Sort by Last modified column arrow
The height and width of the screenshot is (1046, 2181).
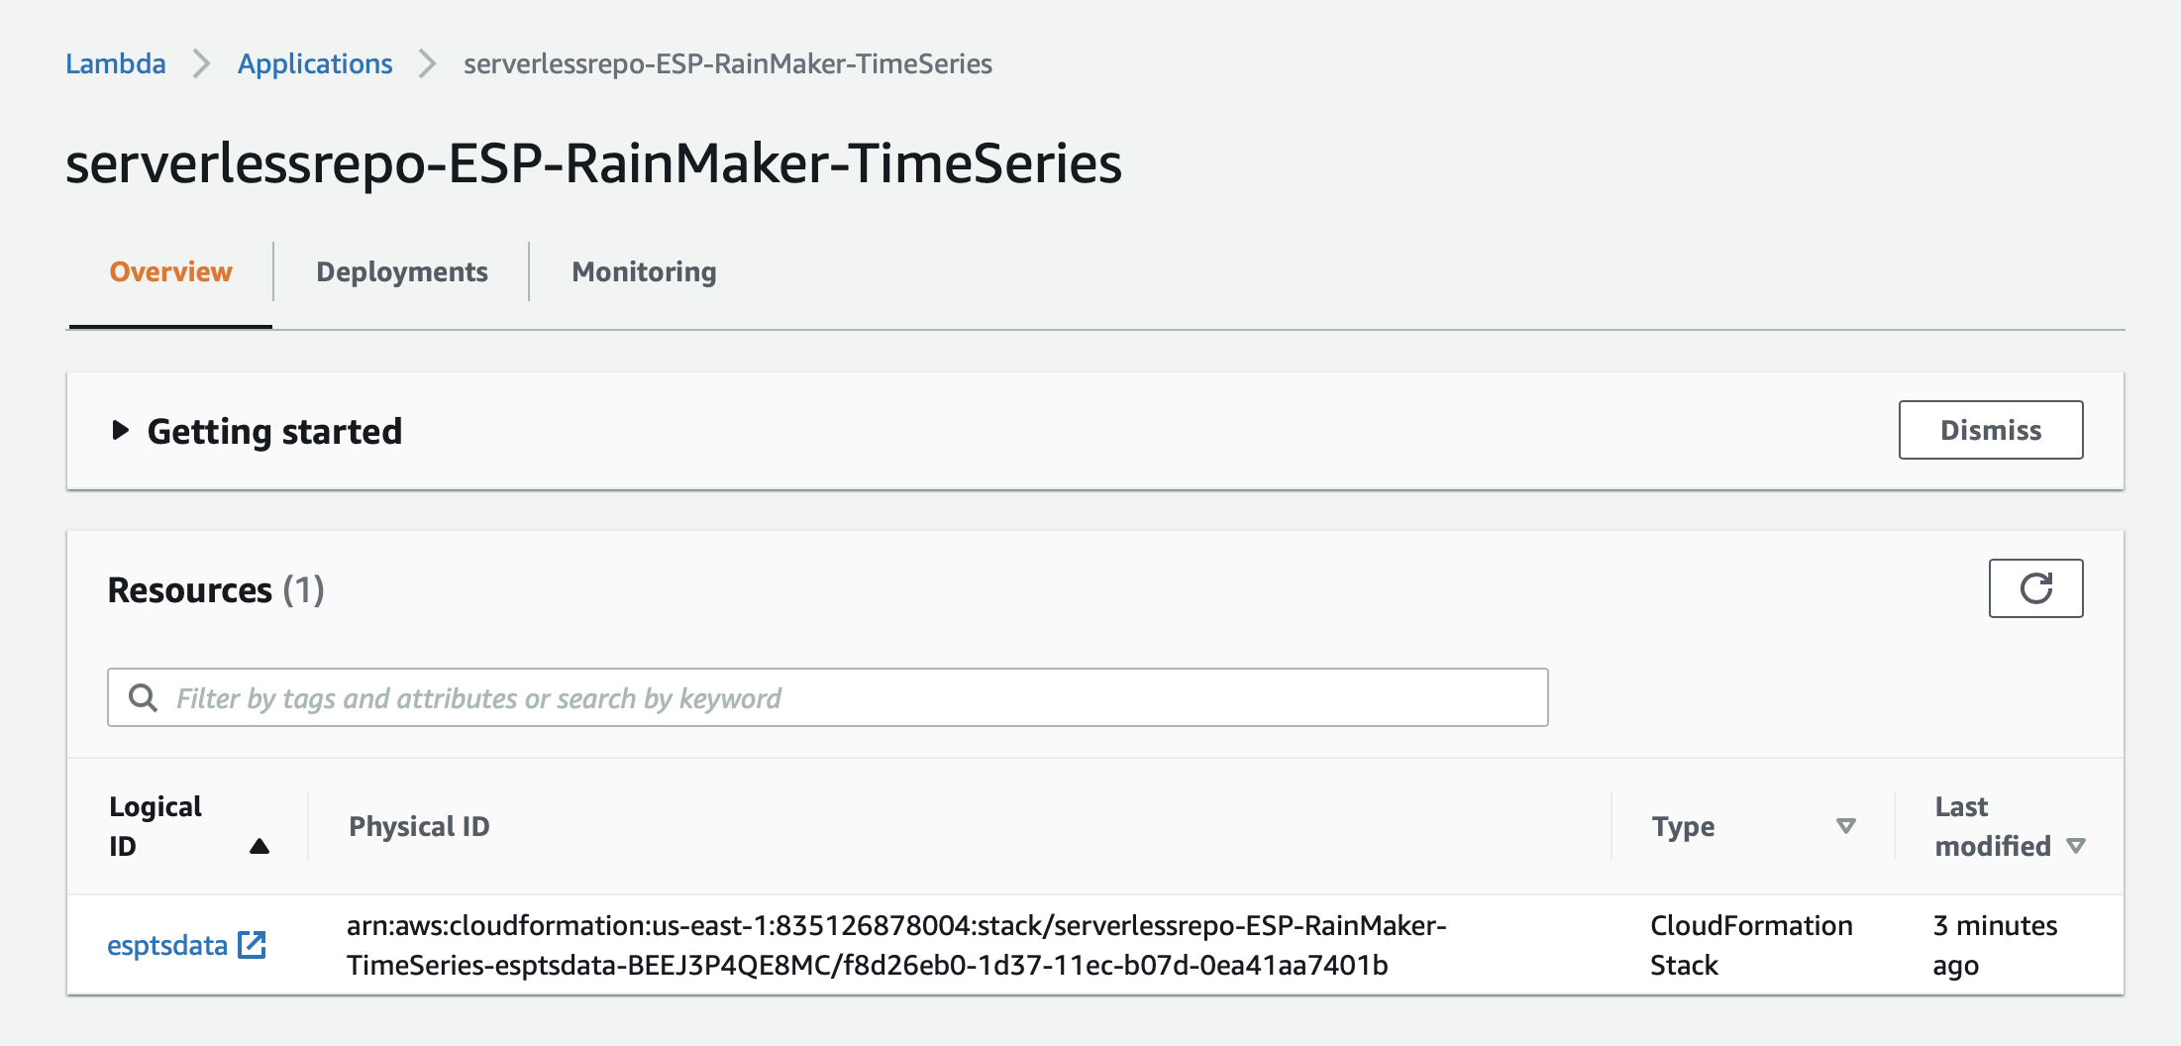tap(2076, 846)
